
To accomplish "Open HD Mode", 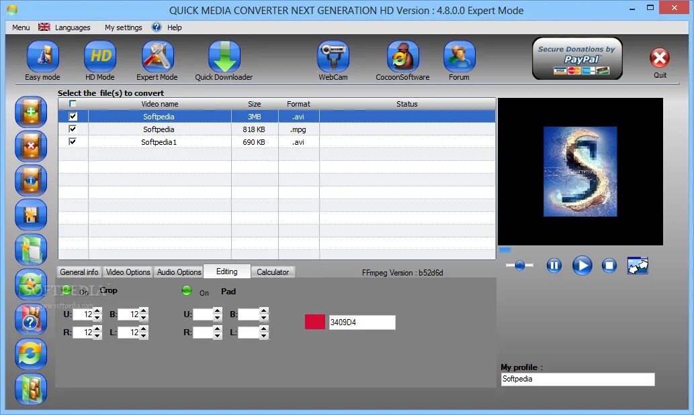I will (101, 56).
